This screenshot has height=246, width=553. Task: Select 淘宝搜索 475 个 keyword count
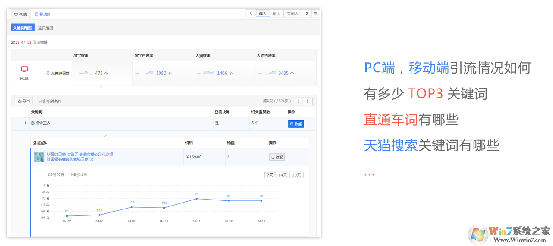click(102, 73)
